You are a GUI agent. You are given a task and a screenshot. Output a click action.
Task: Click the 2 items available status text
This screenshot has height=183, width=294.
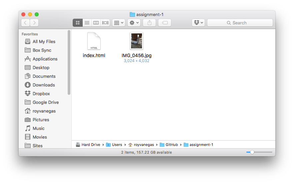point(146,152)
